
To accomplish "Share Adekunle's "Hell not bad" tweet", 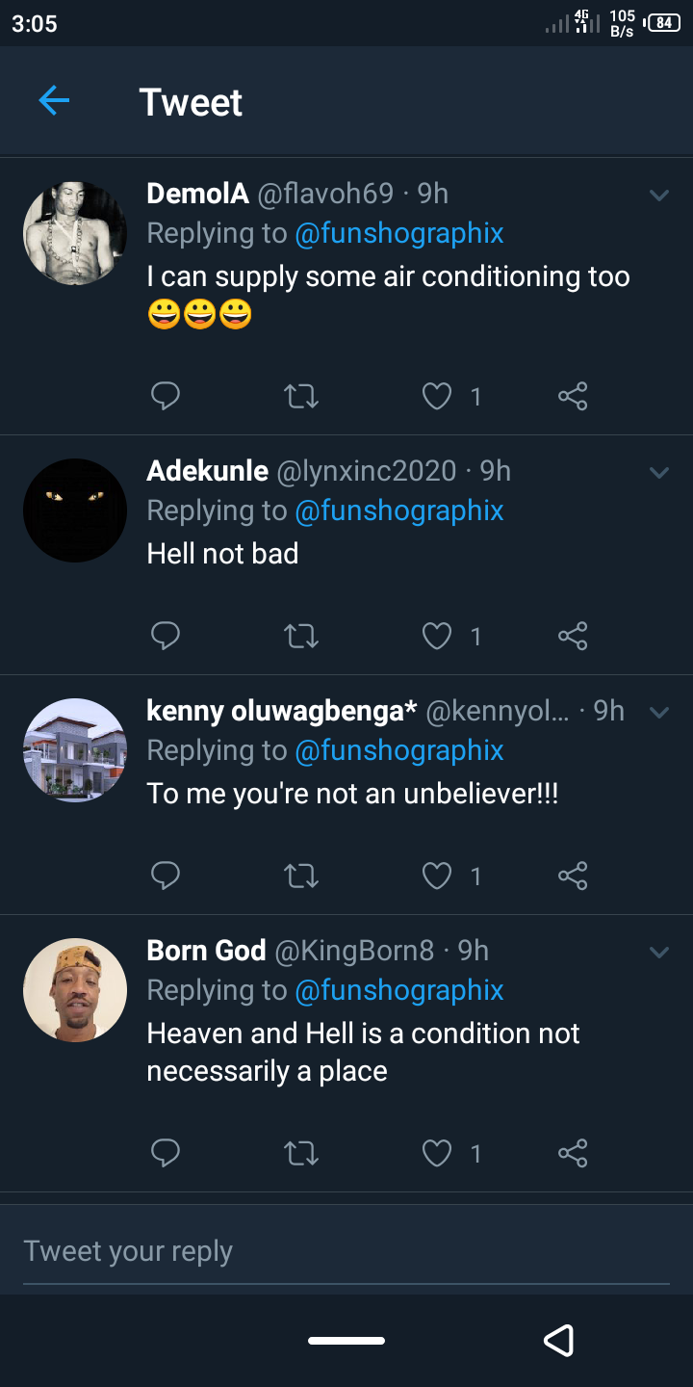I will click(x=573, y=636).
